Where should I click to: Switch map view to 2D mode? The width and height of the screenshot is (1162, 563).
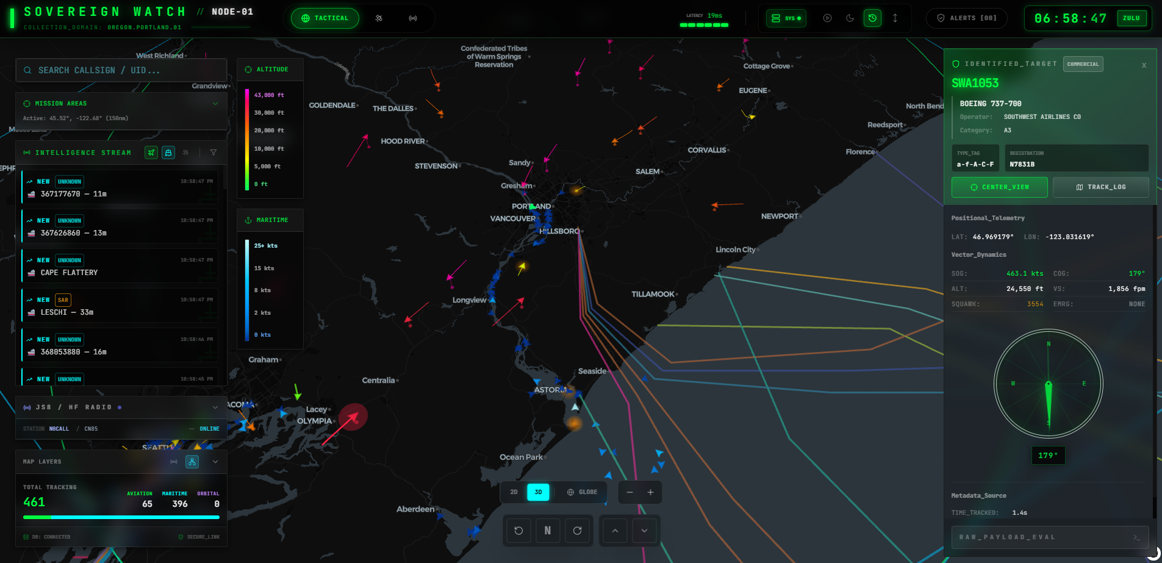point(514,492)
